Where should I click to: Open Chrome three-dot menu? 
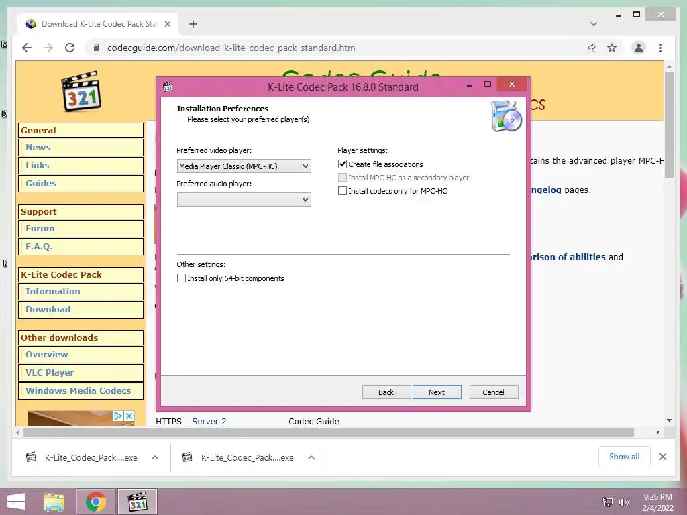pos(660,48)
